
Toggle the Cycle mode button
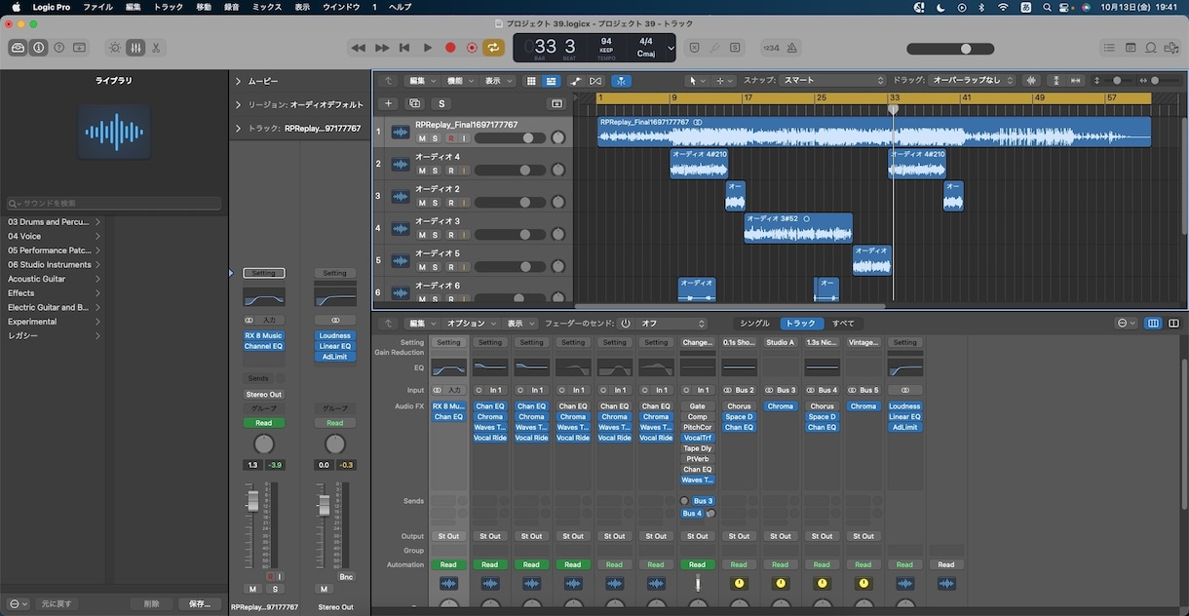(494, 47)
